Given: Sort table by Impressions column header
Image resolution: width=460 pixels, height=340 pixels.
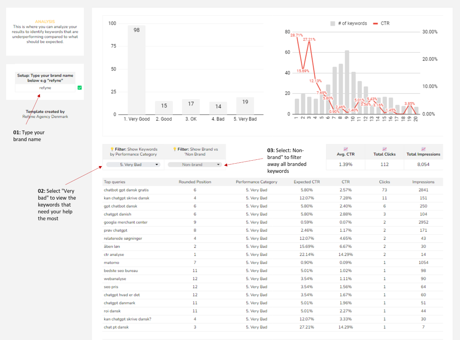Looking at the screenshot, I should click(423, 182).
